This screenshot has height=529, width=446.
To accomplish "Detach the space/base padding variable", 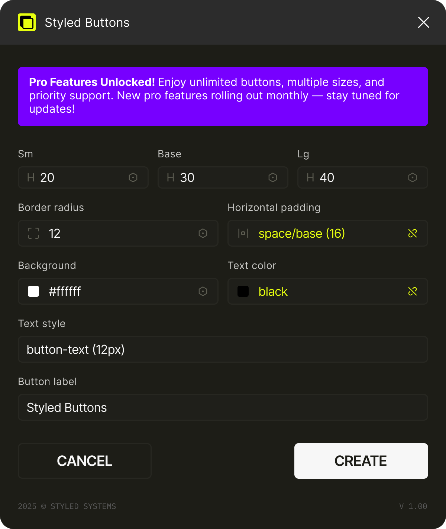I will coord(413,233).
